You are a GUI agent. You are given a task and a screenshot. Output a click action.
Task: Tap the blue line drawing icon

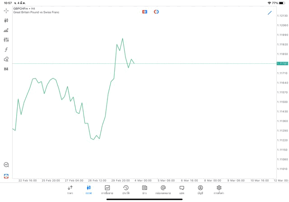point(270,13)
